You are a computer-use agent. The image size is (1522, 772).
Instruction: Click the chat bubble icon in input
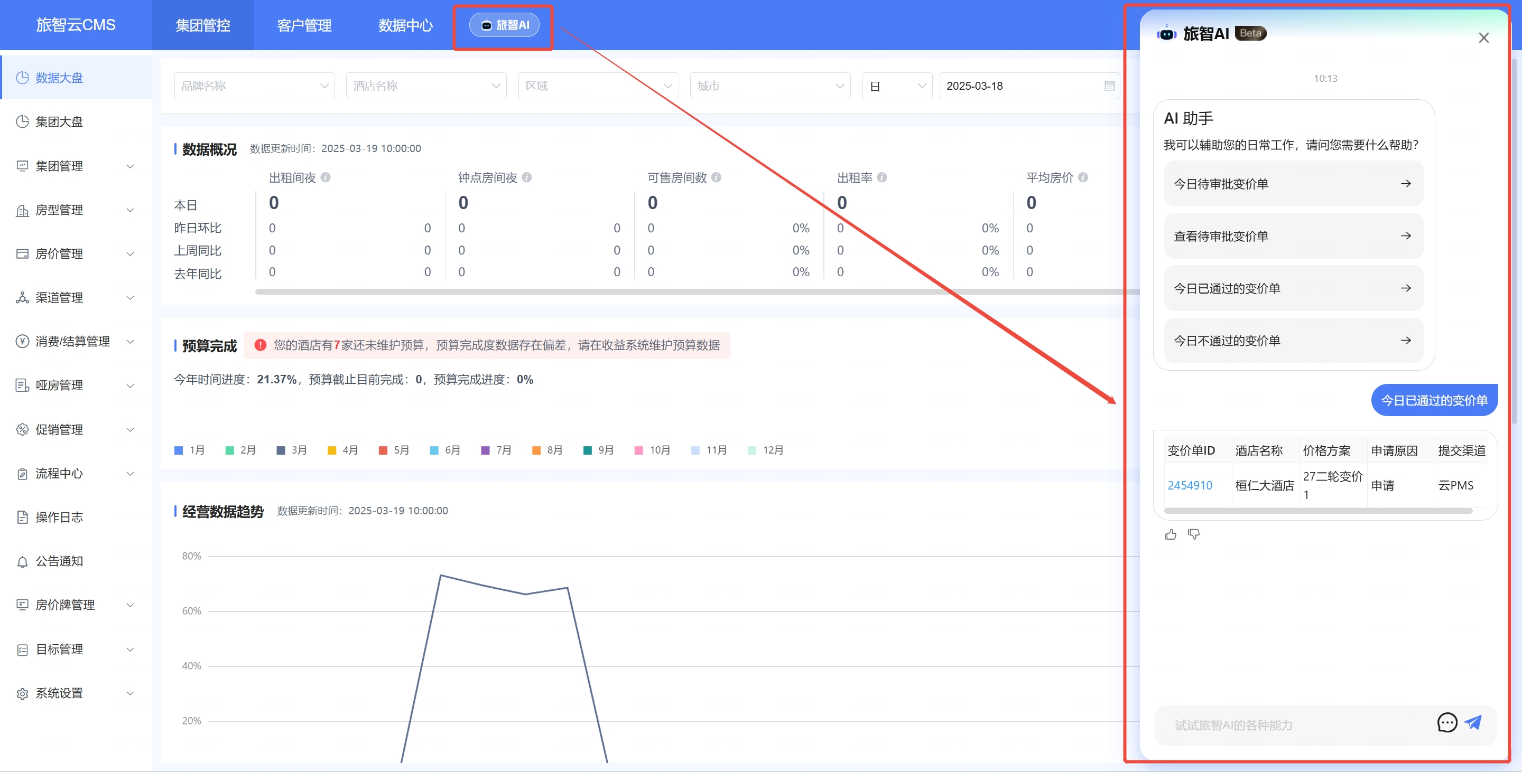coord(1447,722)
